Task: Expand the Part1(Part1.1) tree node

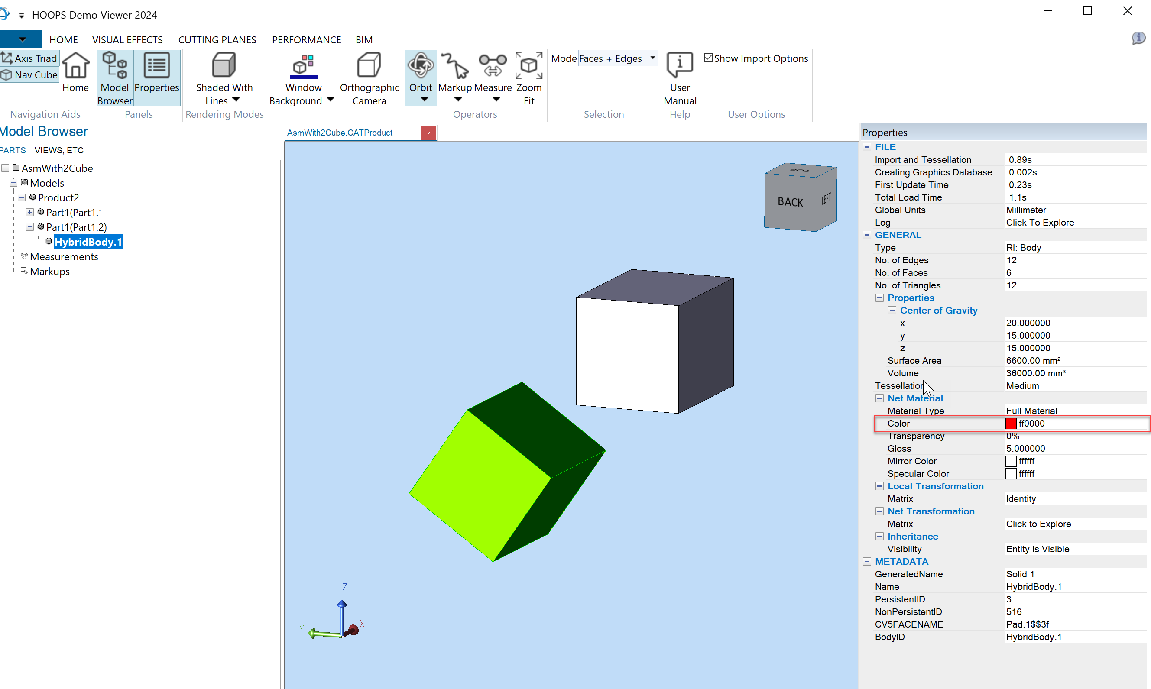Action: click(30, 212)
